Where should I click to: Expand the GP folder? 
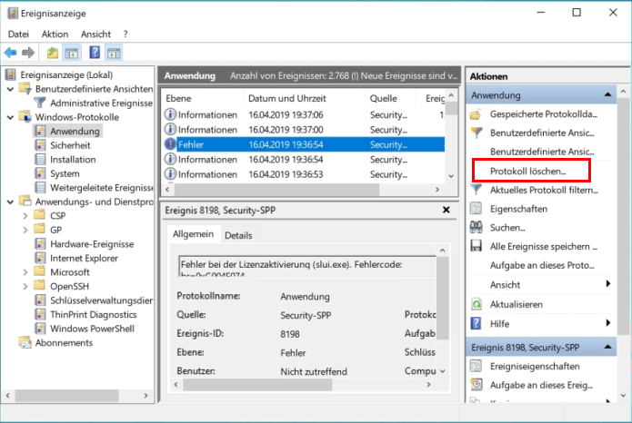[x=25, y=230]
